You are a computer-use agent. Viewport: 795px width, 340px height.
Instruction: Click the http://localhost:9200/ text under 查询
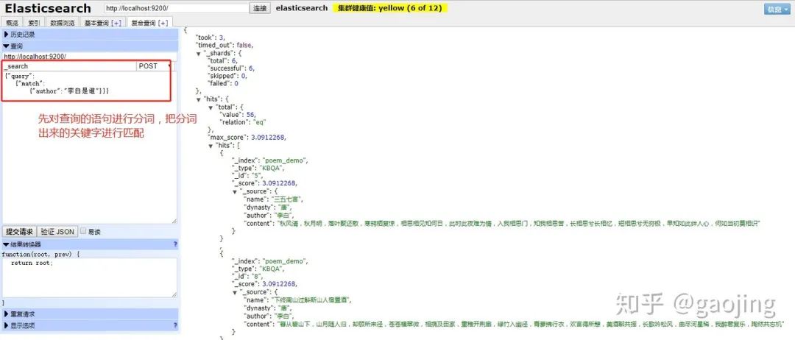pos(35,56)
